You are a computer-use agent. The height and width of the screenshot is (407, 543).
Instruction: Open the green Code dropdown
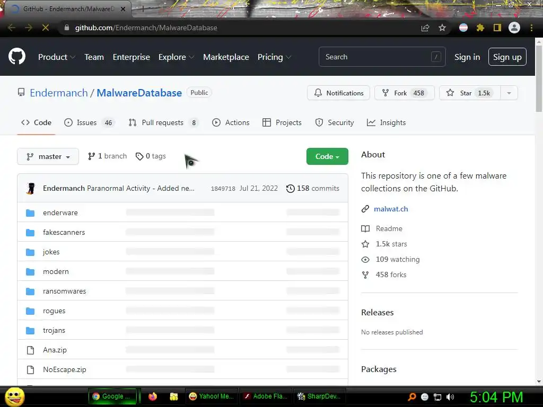click(x=327, y=156)
